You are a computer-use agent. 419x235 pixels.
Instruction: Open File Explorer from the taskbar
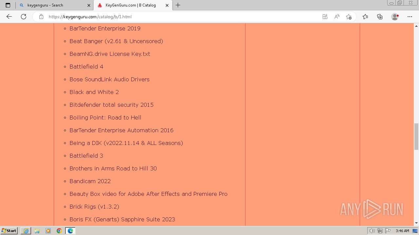tap(37, 231)
